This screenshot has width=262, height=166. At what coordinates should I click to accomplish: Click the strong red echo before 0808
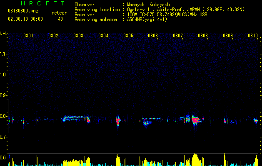point(196,120)
